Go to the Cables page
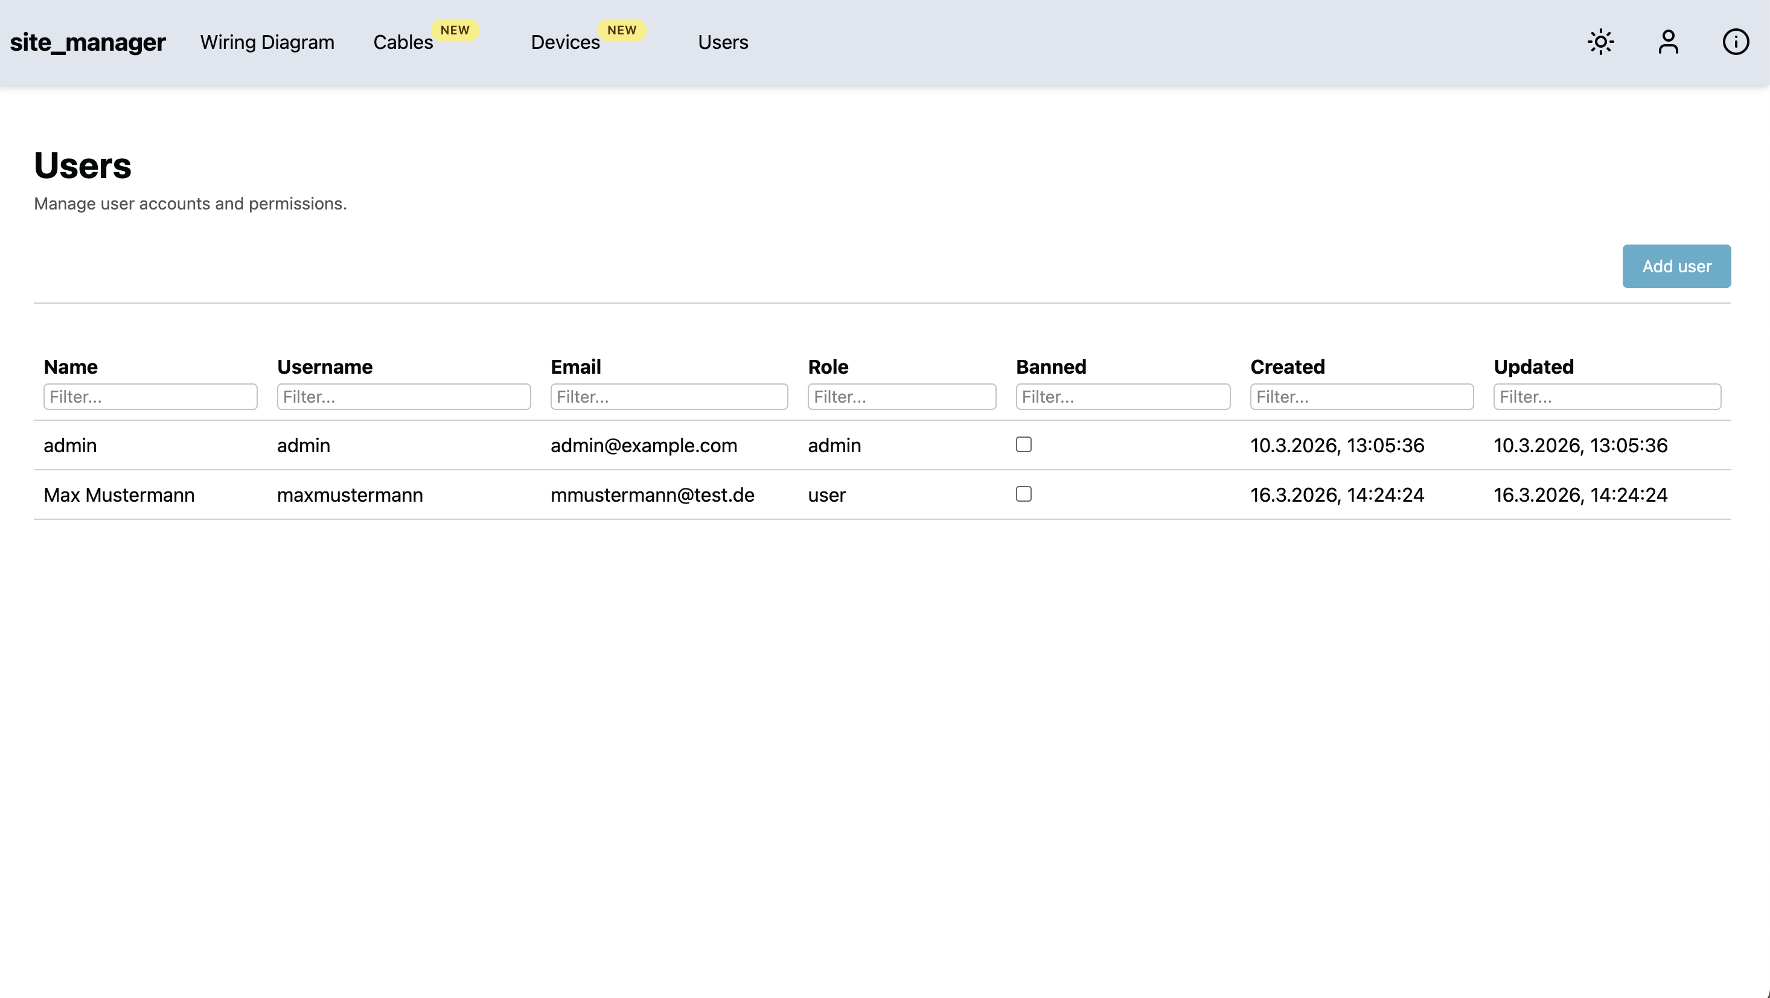 pyautogui.click(x=403, y=43)
